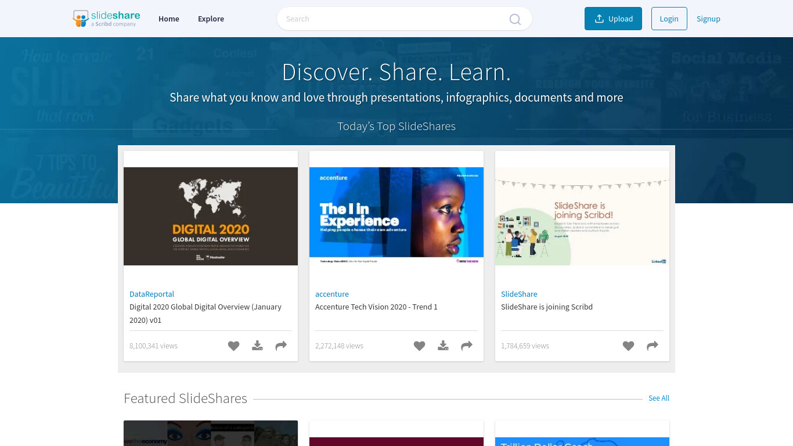Visit the accenture author link
Screen dimensions: 793x446
pos(332,294)
